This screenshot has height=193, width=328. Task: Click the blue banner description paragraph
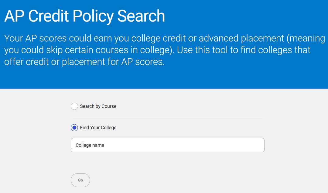(164, 50)
